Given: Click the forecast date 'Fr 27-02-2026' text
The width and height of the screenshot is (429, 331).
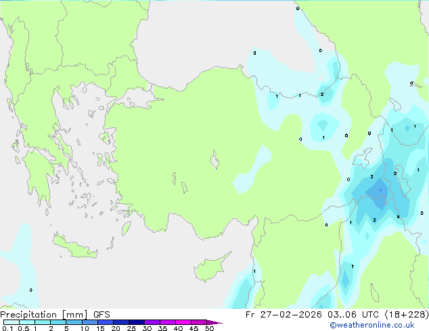Looking at the screenshot, I should tap(284, 315).
